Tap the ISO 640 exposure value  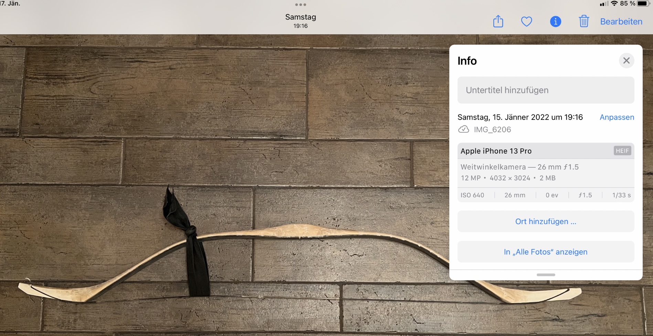tap(472, 195)
